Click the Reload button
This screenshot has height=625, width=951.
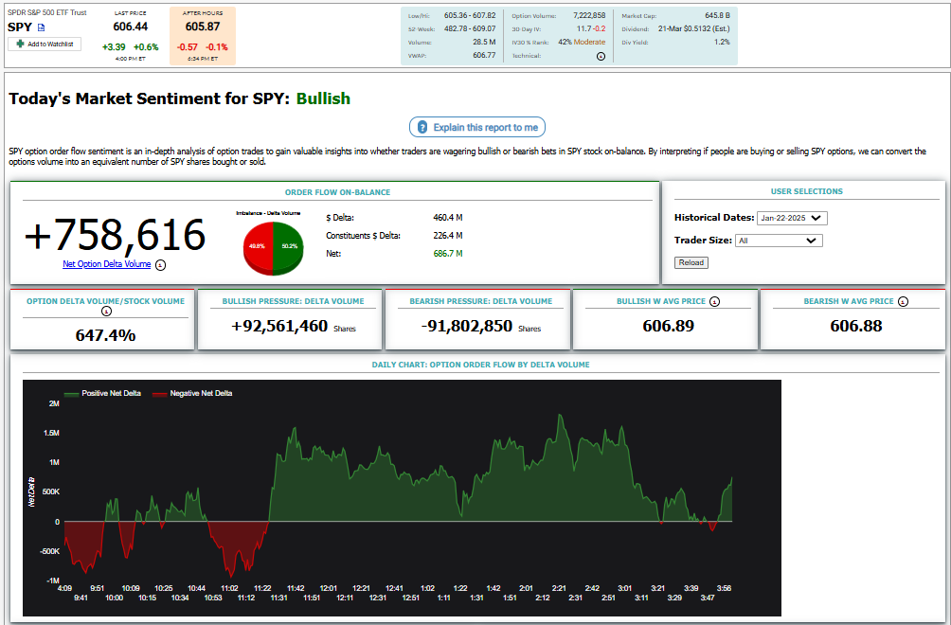(691, 262)
